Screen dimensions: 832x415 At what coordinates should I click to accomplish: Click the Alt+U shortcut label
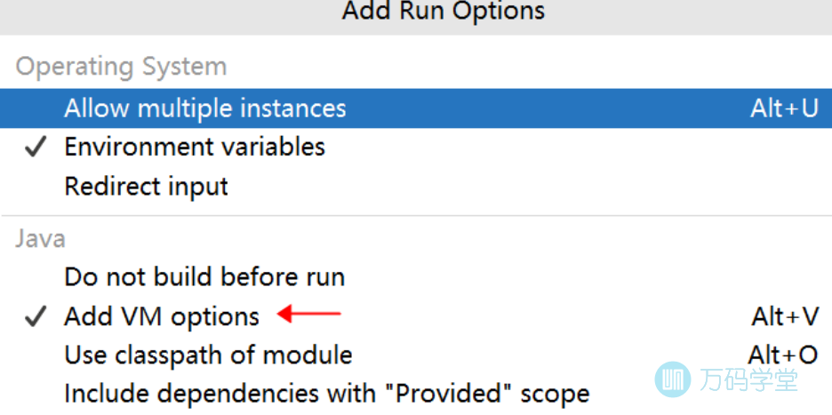pos(784,108)
